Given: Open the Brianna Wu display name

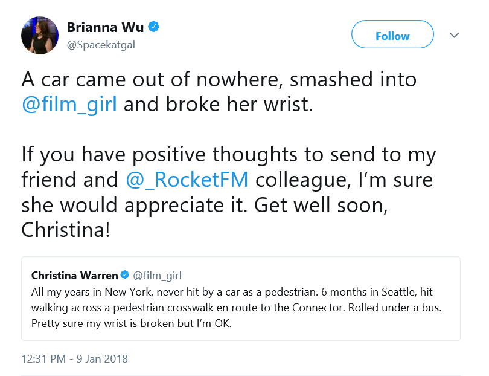Looking at the screenshot, I should pos(105,27).
